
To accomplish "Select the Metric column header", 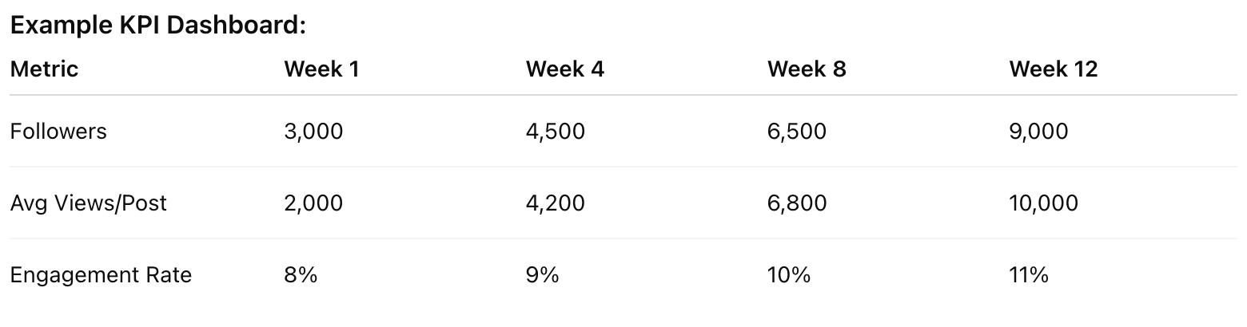I will (44, 69).
